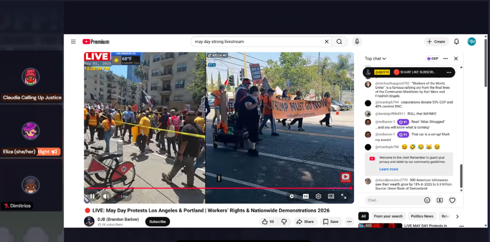The width and height of the screenshot is (490, 242).
Task: Open the YouTube hamburger guide menu
Action: point(73,42)
